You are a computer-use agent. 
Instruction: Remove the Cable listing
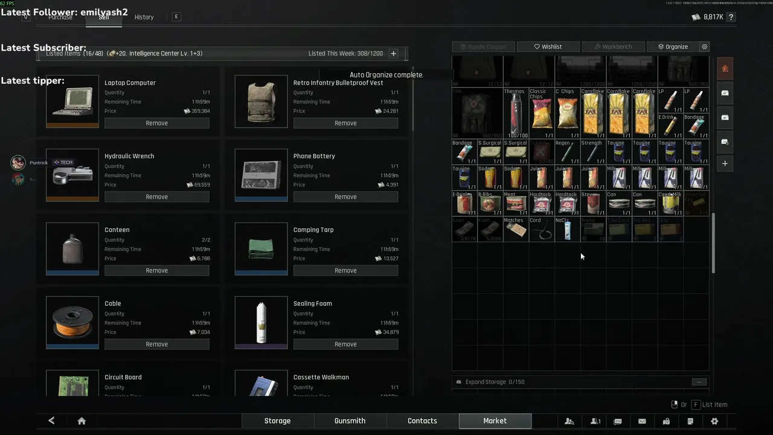[x=157, y=344]
